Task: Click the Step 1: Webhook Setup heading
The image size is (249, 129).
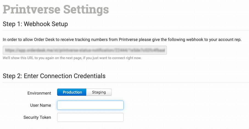Action: (35, 24)
